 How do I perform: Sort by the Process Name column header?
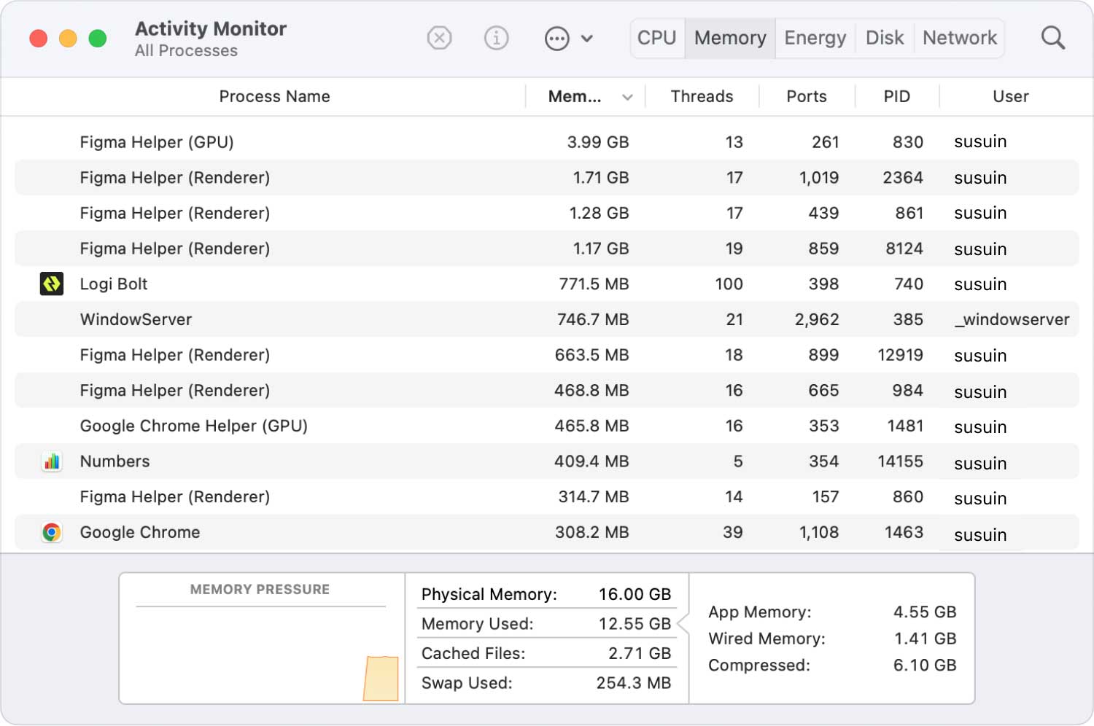coord(274,96)
